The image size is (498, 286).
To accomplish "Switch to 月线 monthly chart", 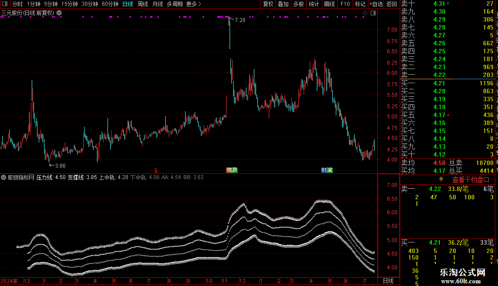I will point(157,4).
